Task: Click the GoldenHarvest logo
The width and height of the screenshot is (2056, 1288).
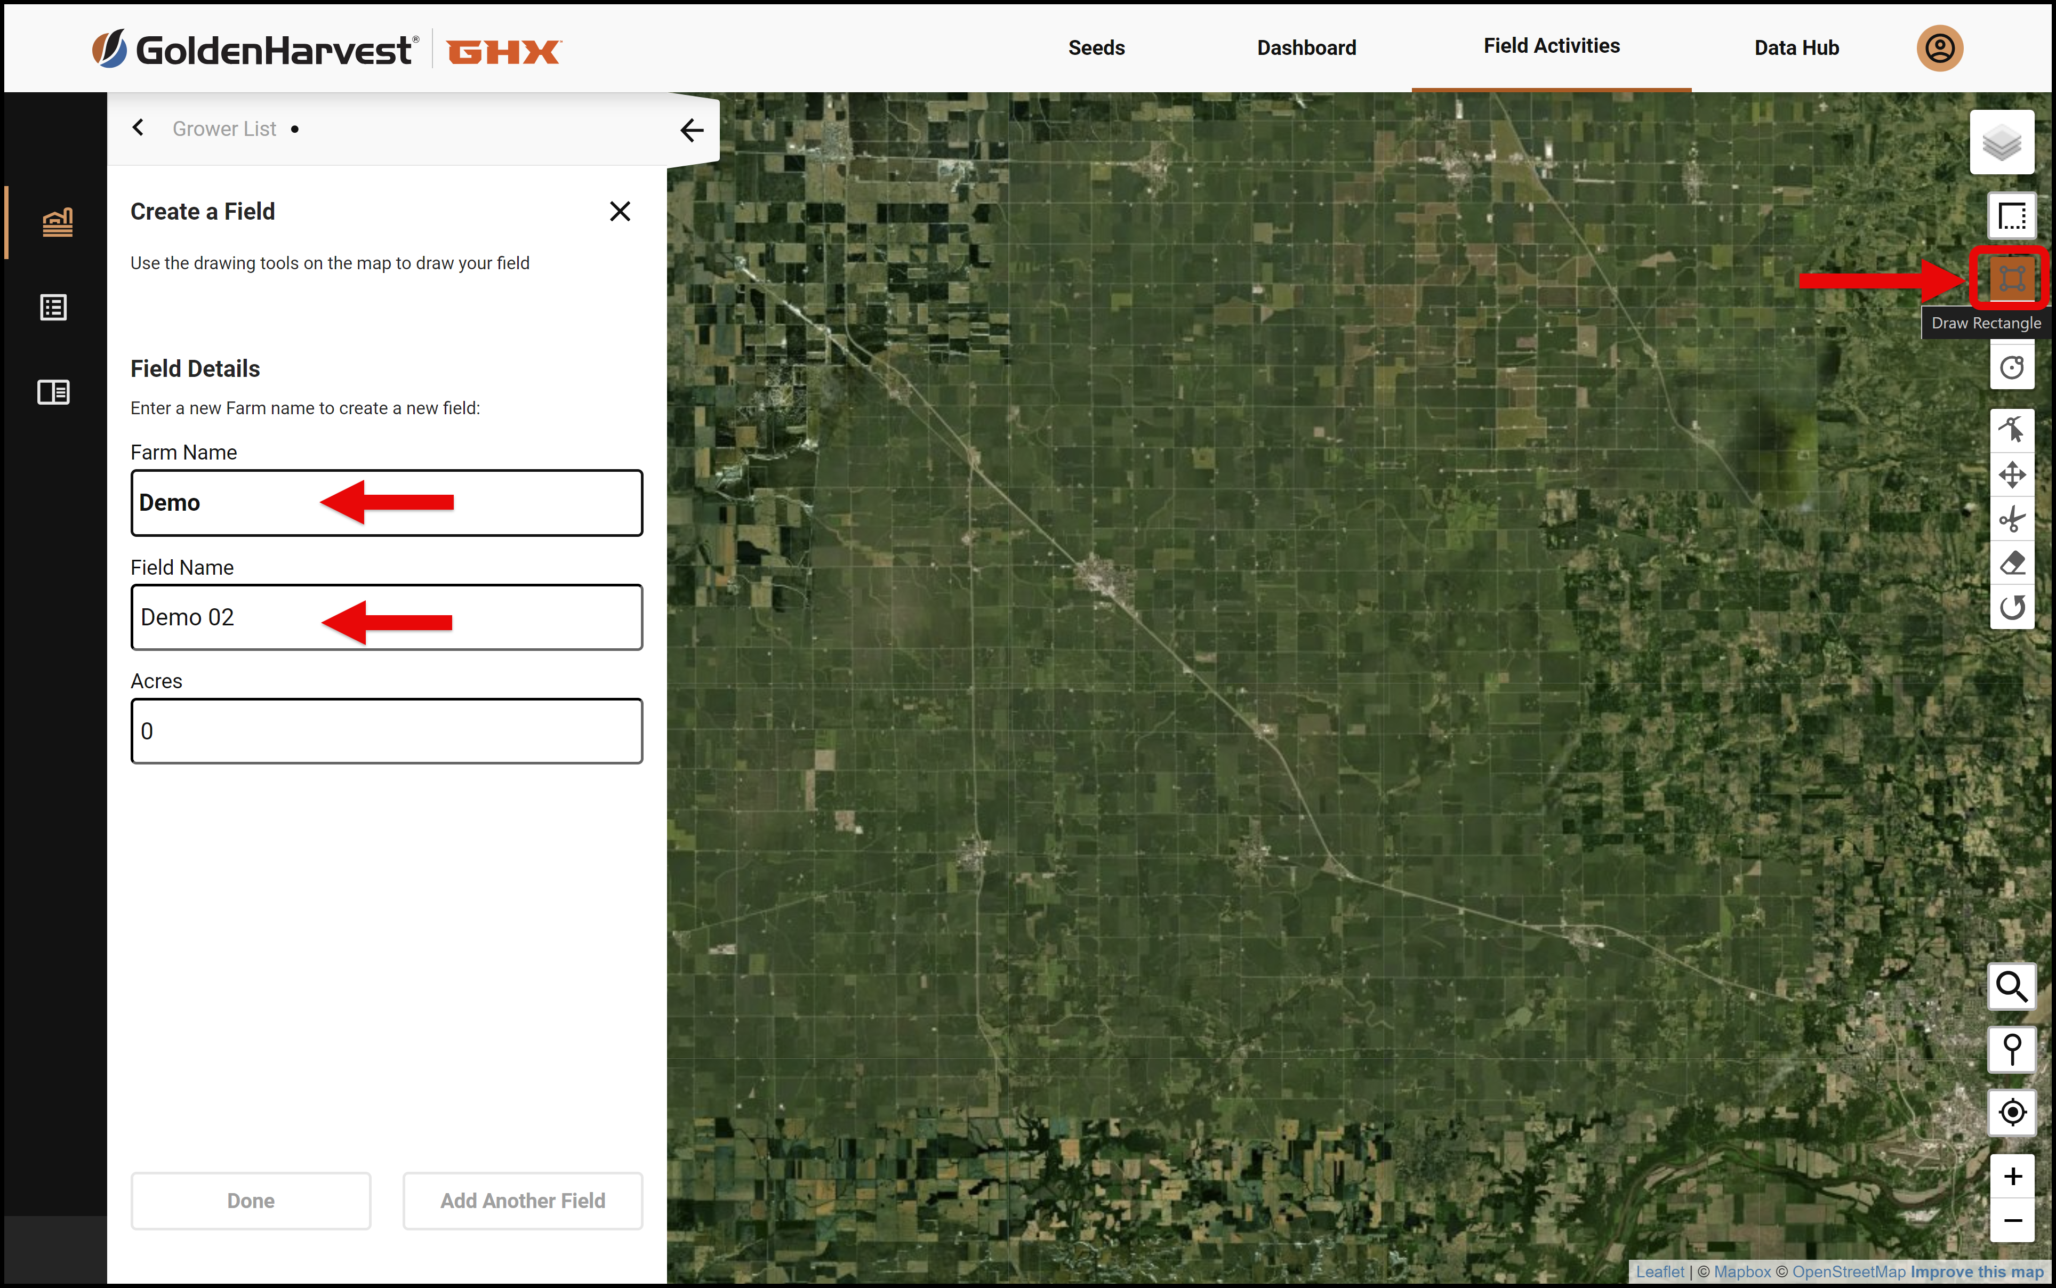Action: click(255, 50)
